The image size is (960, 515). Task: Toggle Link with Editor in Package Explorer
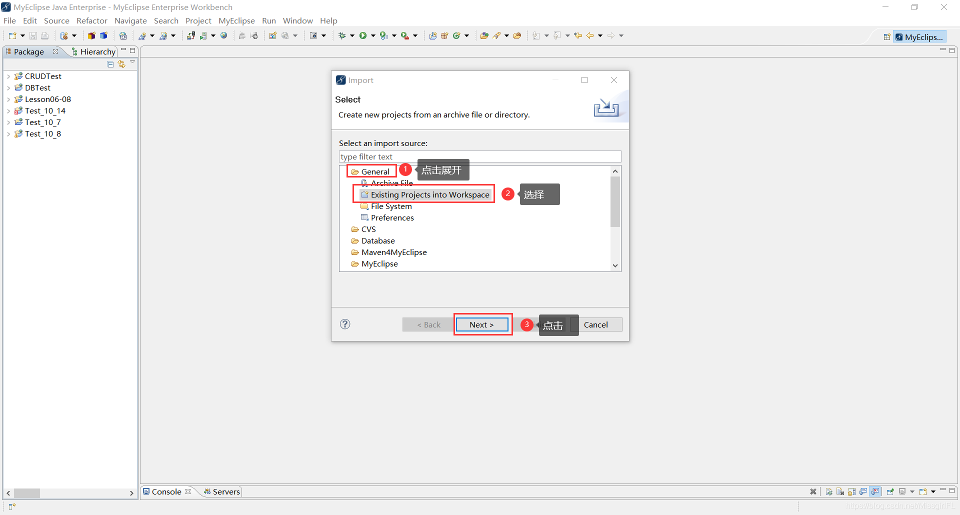[121, 64]
